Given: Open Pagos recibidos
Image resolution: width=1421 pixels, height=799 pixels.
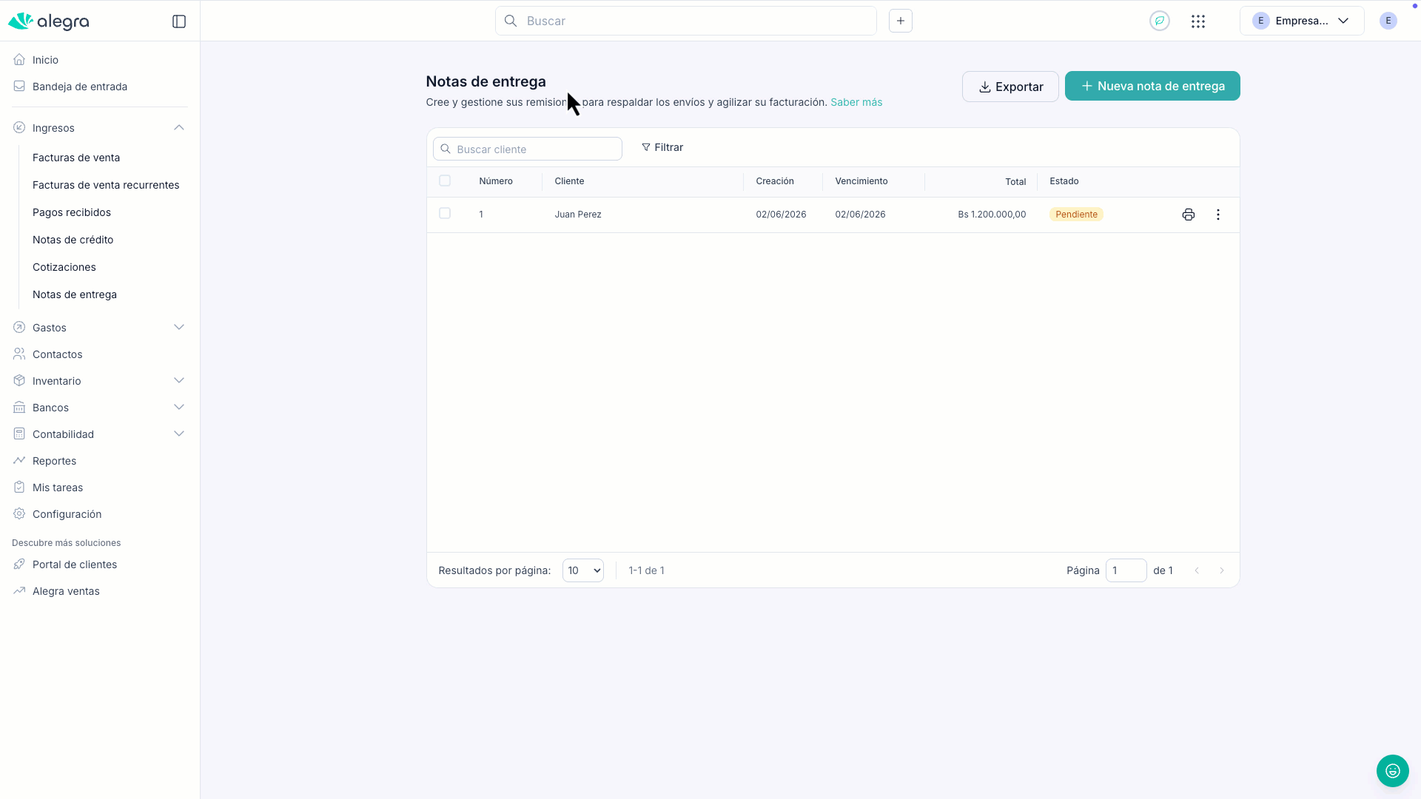Looking at the screenshot, I should tap(72, 212).
